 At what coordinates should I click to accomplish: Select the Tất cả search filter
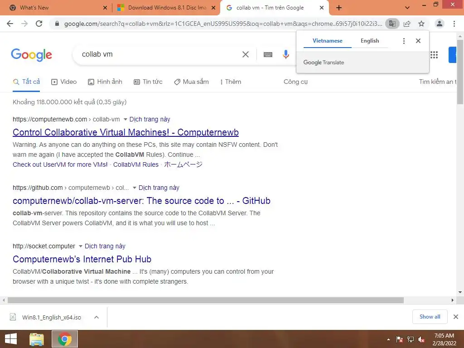click(x=26, y=82)
